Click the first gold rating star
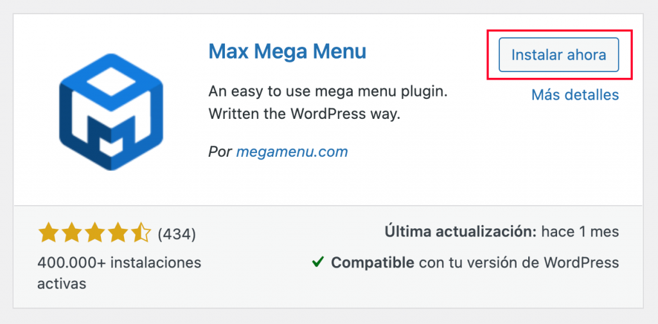This screenshot has width=658, height=324. coord(49,233)
